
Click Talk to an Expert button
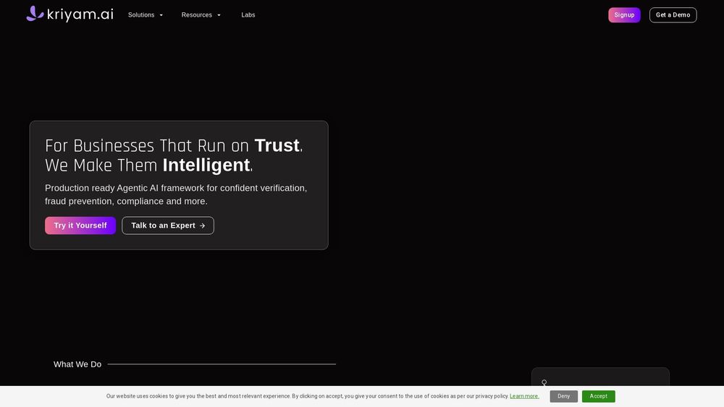pos(168,226)
